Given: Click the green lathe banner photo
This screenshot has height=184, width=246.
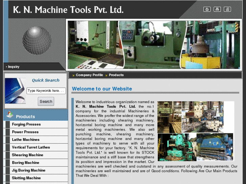Looking at the screenshot, I should 153,45.
